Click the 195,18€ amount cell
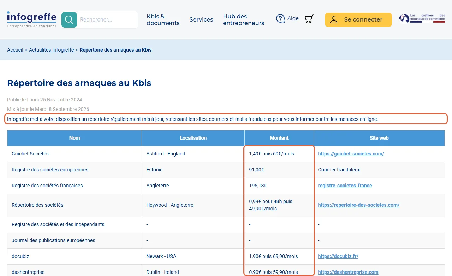This screenshot has width=452, height=276. click(x=279, y=186)
